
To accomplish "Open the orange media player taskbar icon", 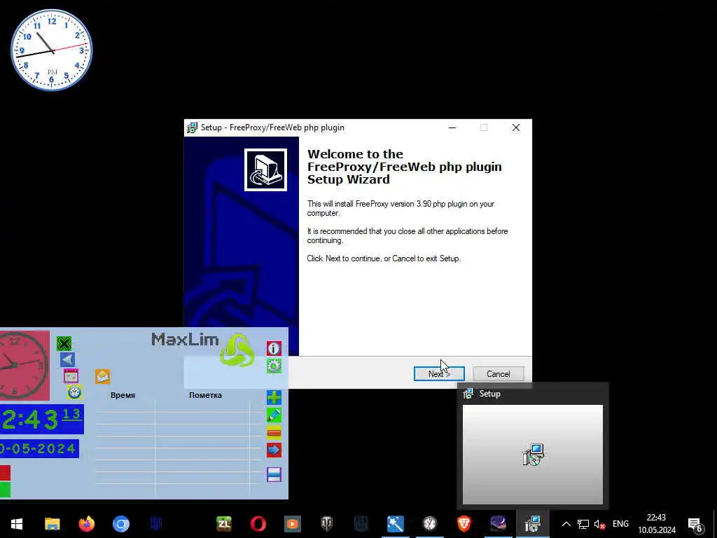I will pos(293,524).
